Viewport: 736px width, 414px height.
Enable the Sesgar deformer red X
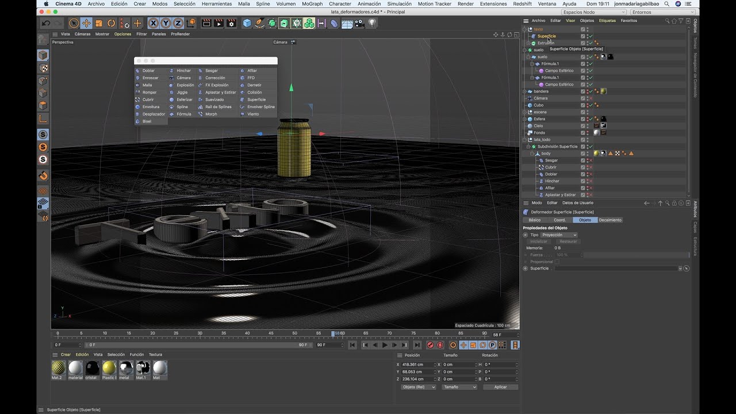[591, 160]
